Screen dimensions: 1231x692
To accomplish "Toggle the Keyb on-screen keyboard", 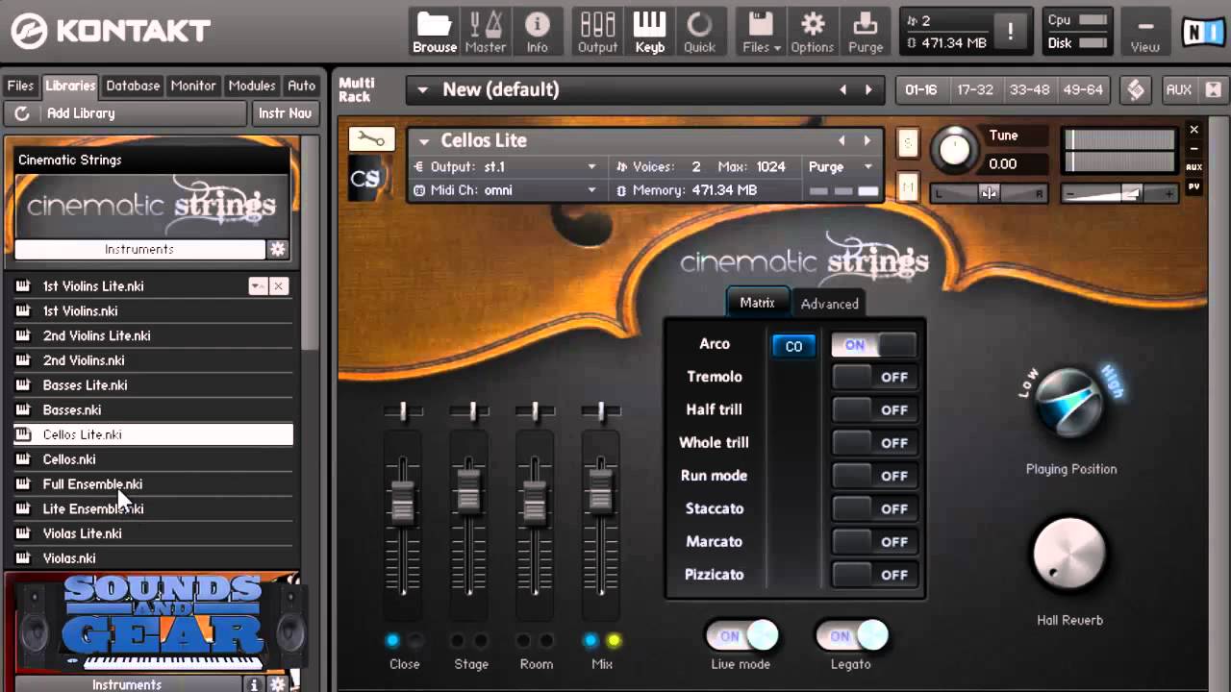I will (x=650, y=32).
